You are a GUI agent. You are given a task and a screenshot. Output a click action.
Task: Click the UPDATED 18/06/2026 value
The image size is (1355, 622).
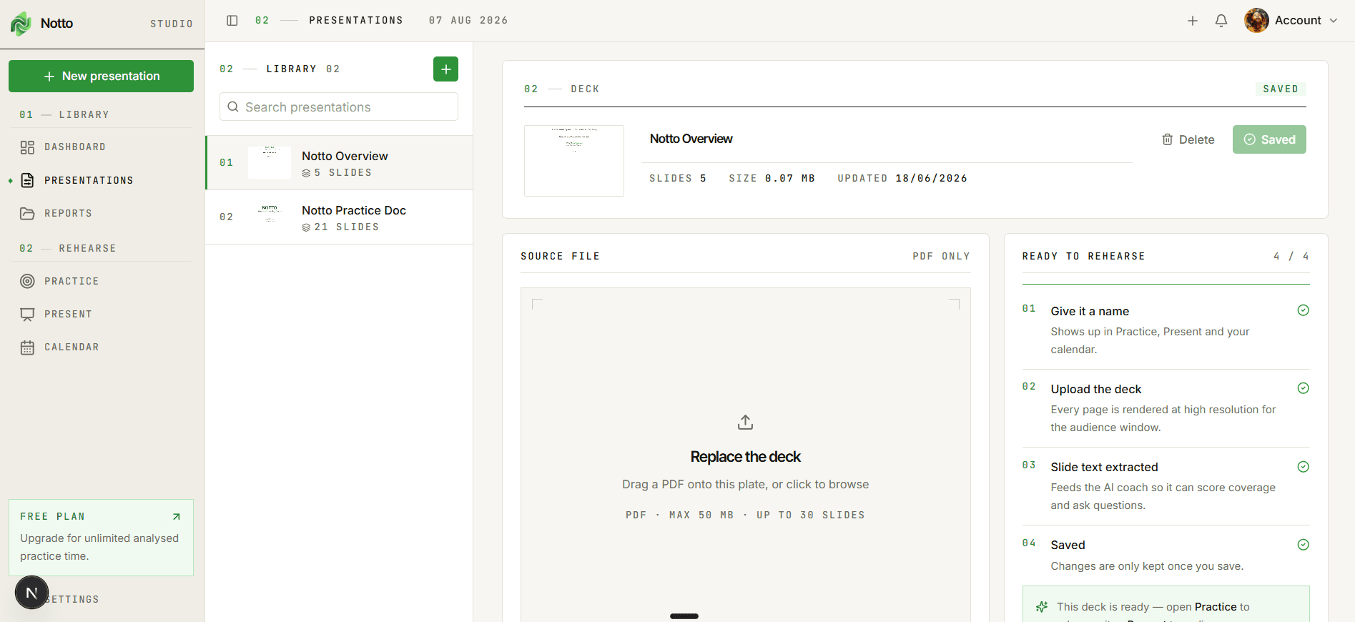[931, 179]
